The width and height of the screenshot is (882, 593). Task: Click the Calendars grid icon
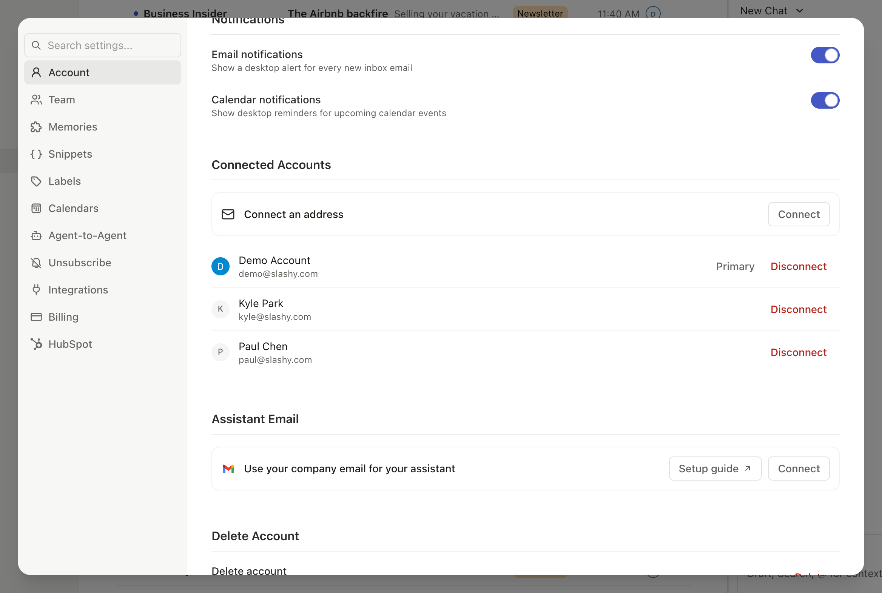click(x=36, y=208)
